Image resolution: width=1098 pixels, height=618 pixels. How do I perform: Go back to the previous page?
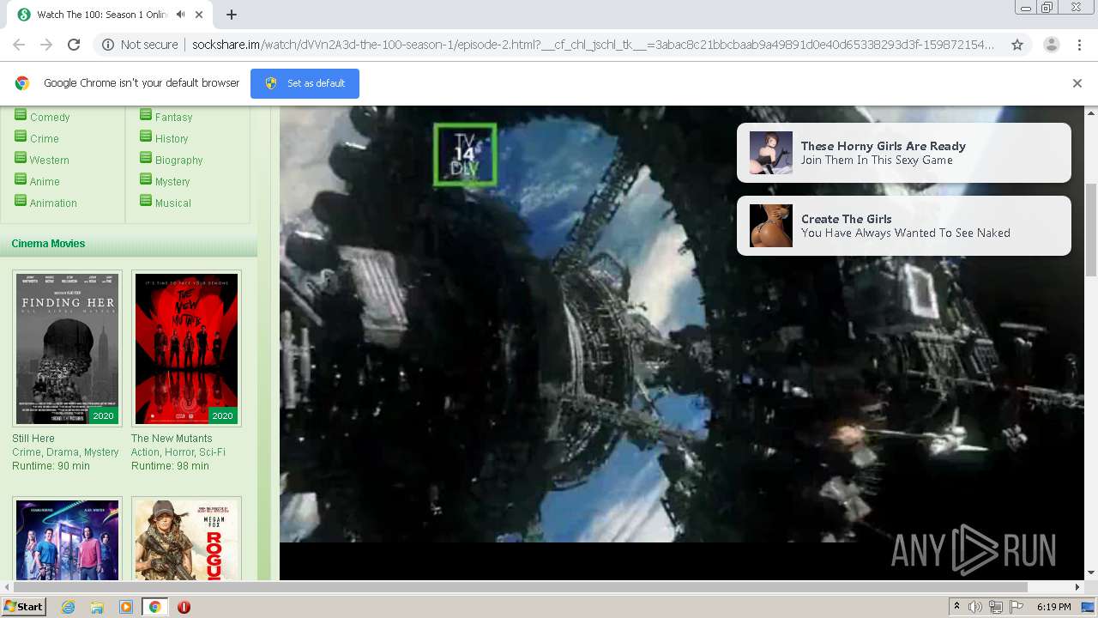tap(19, 45)
